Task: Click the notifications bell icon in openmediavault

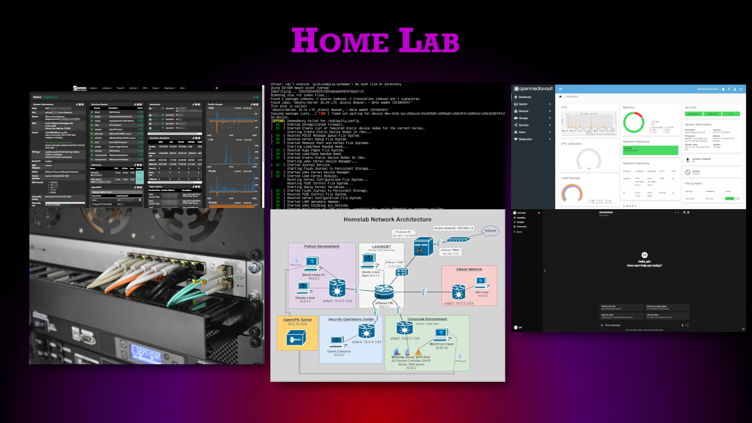Action: pos(723,89)
